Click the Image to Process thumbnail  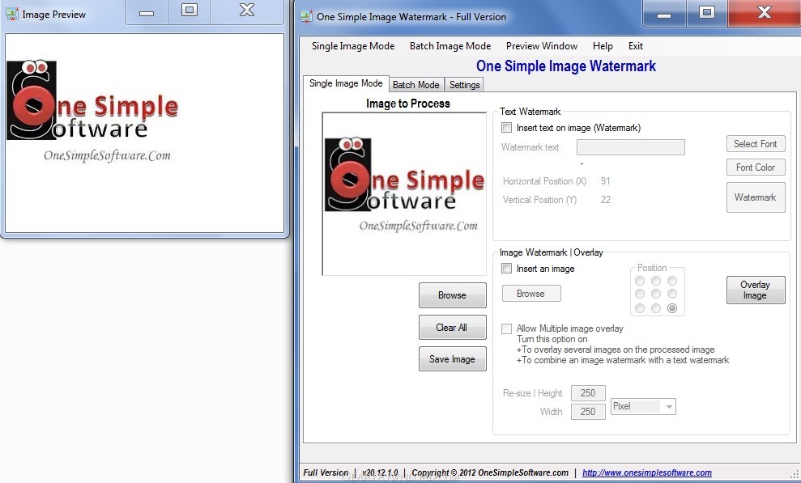(404, 194)
